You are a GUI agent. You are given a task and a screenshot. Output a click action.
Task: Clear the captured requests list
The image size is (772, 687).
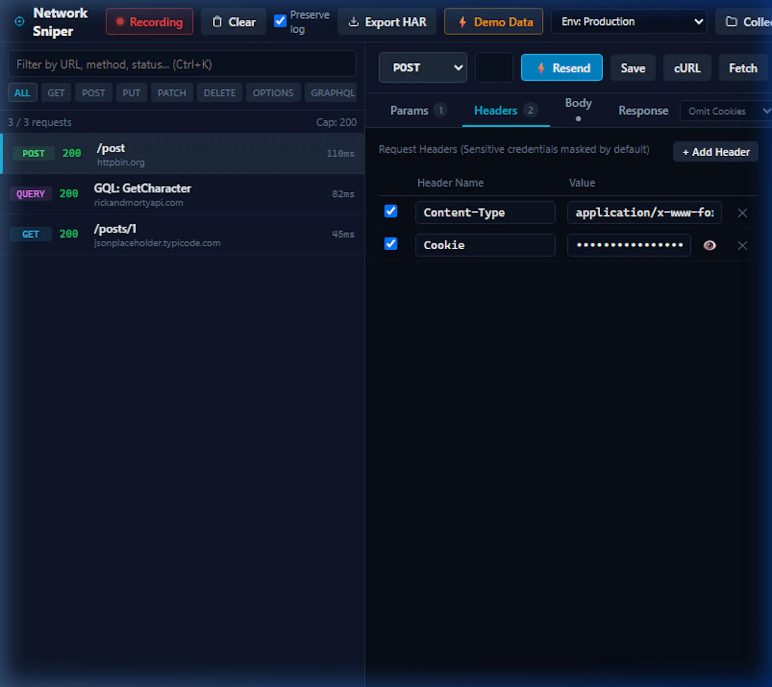click(x=234, y=22)
